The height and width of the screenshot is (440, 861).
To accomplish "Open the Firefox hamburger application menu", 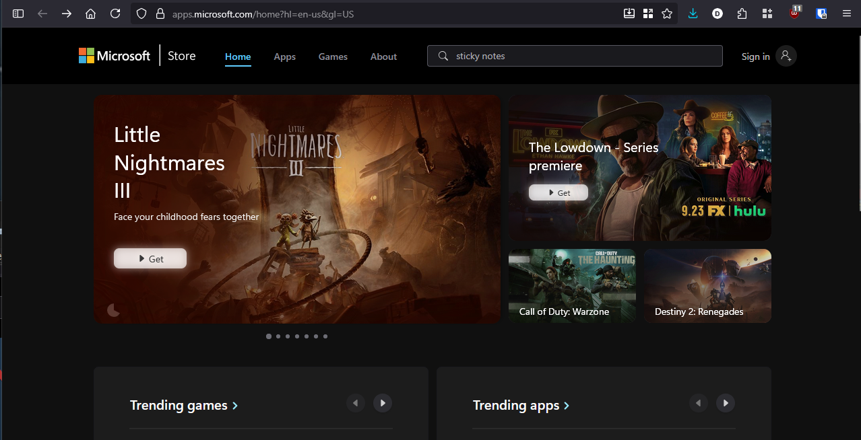I will (847, 13).
